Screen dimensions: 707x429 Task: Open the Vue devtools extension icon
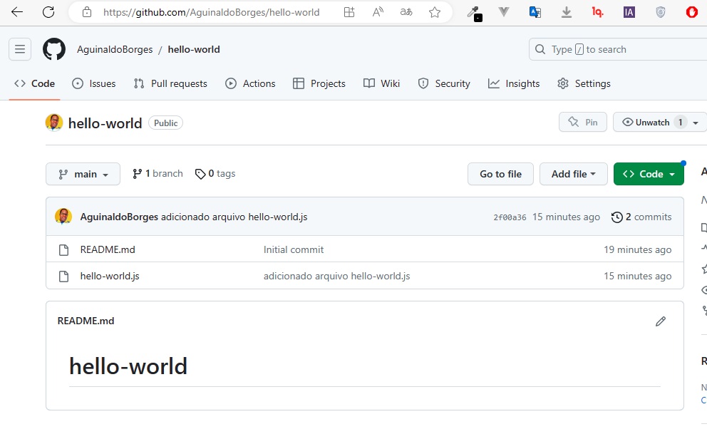[x=504, y=12]
